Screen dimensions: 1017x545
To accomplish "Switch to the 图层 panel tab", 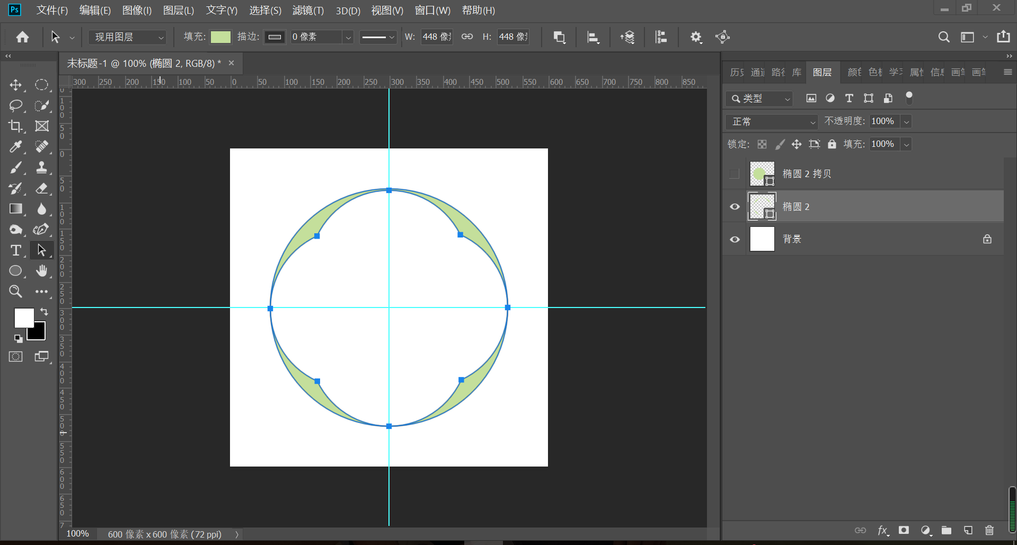I will 822,73.
